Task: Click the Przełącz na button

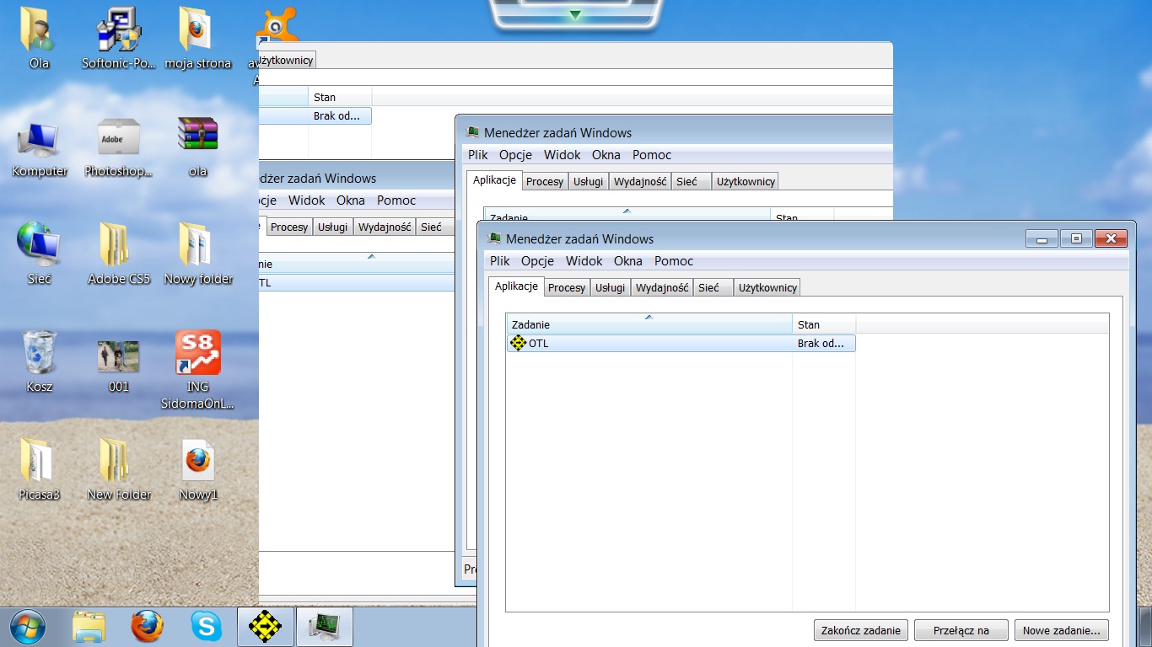Action: (x=961, y=630)
